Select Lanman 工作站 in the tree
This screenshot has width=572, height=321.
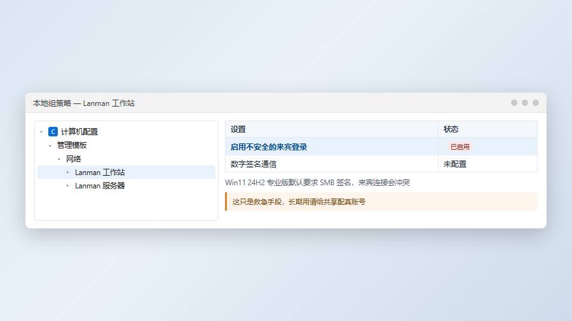point(126,172)
